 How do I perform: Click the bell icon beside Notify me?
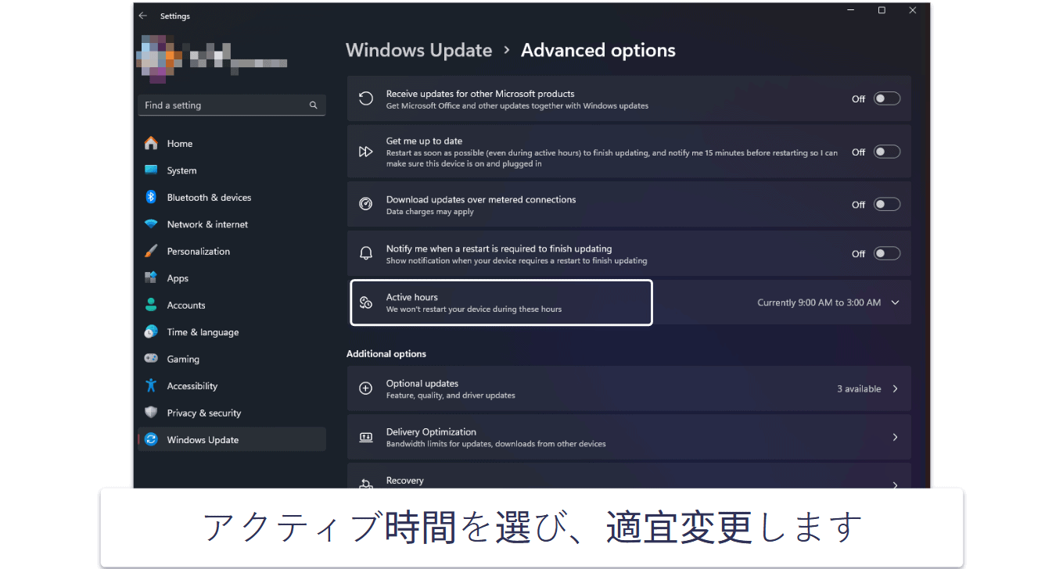[x=365, y=253]
